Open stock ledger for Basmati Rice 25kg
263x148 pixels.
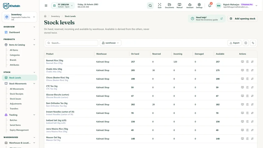(x=242, y=62)
